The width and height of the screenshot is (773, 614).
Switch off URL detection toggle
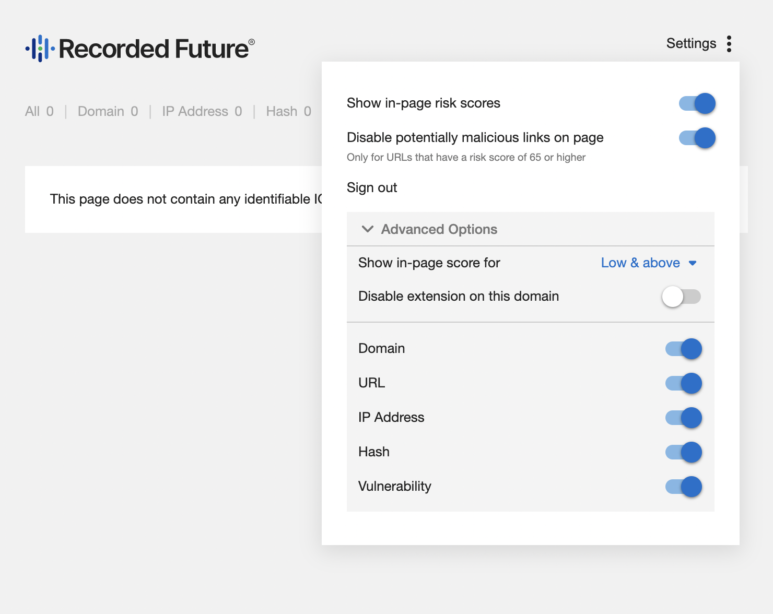[x=684, y=383]
